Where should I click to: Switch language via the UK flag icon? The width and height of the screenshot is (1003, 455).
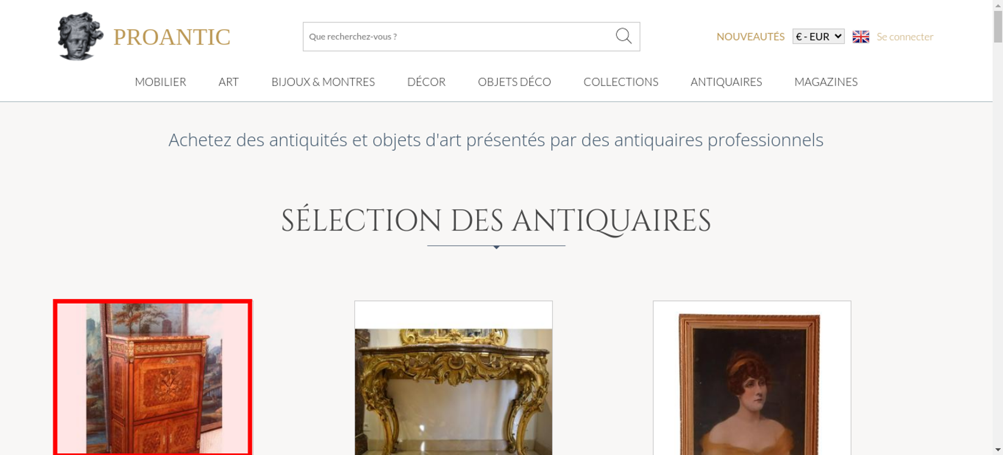click(x=861, y=37)
